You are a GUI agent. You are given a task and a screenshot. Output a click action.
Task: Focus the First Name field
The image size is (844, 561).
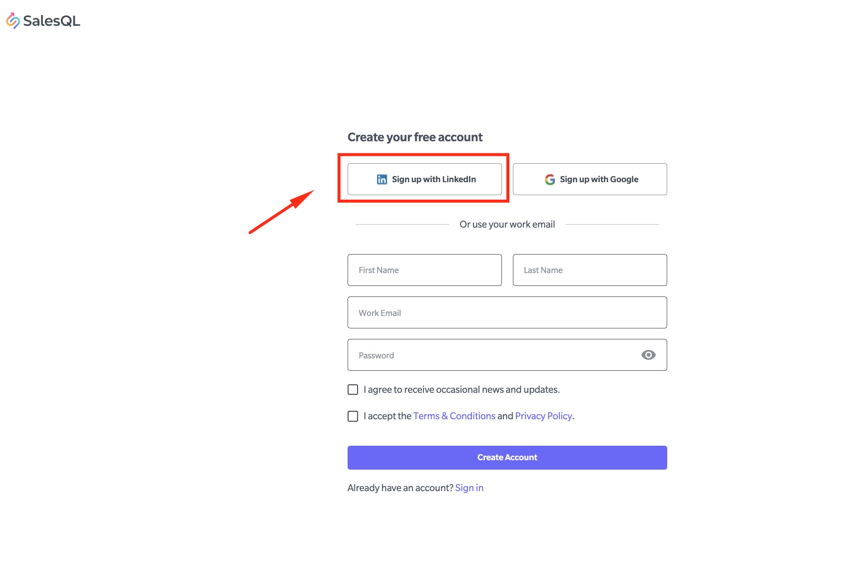click(424, 270)
